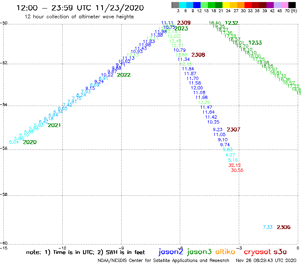This screenshot has width=301, height=264.
Task: Click the blue wave height value '9.15'
Action: (x=90, y=88)
